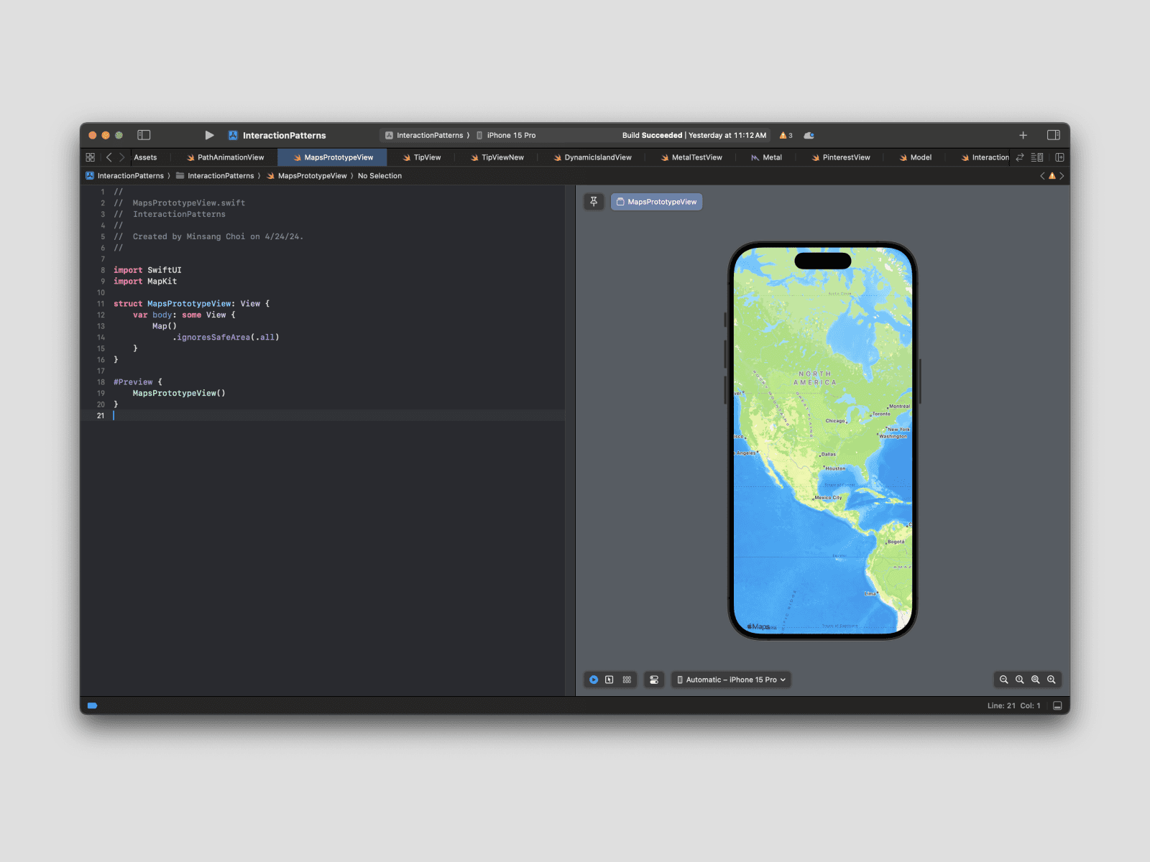Click the struct MapsPrototypeView declaration line
The image size is (1150, 862).
(191, 304)
